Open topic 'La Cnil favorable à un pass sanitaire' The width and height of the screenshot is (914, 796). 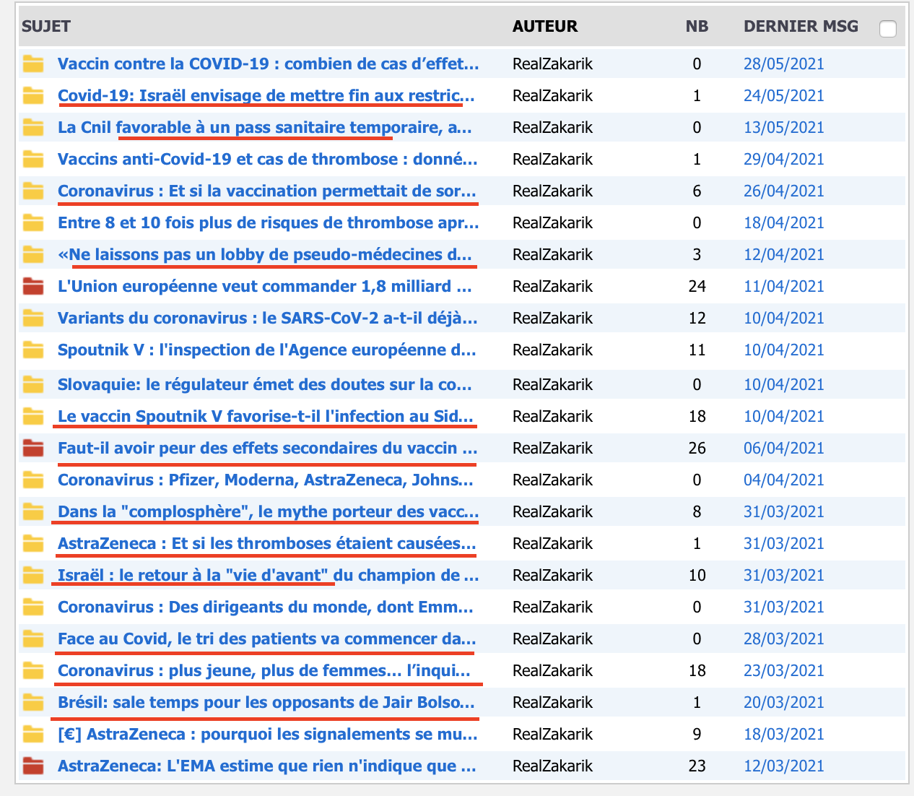(x=264, y=128)
